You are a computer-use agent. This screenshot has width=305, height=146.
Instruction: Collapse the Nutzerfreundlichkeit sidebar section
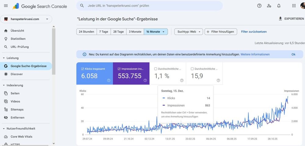[4, 129]
